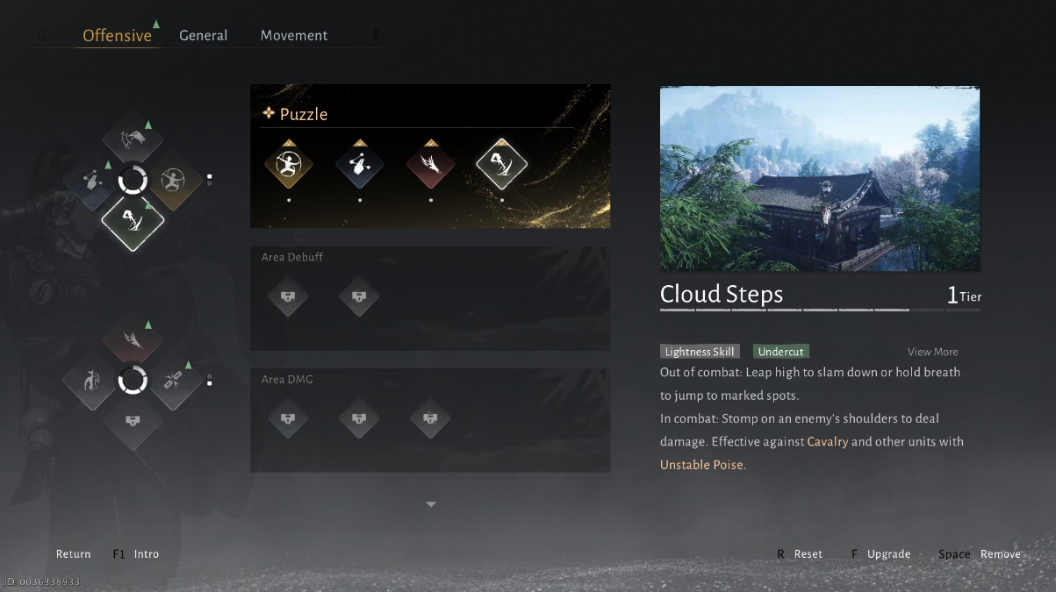Click the Cloud Steps tier progress bar
The image size is (1056, 592).
click(x=820, y=310)
